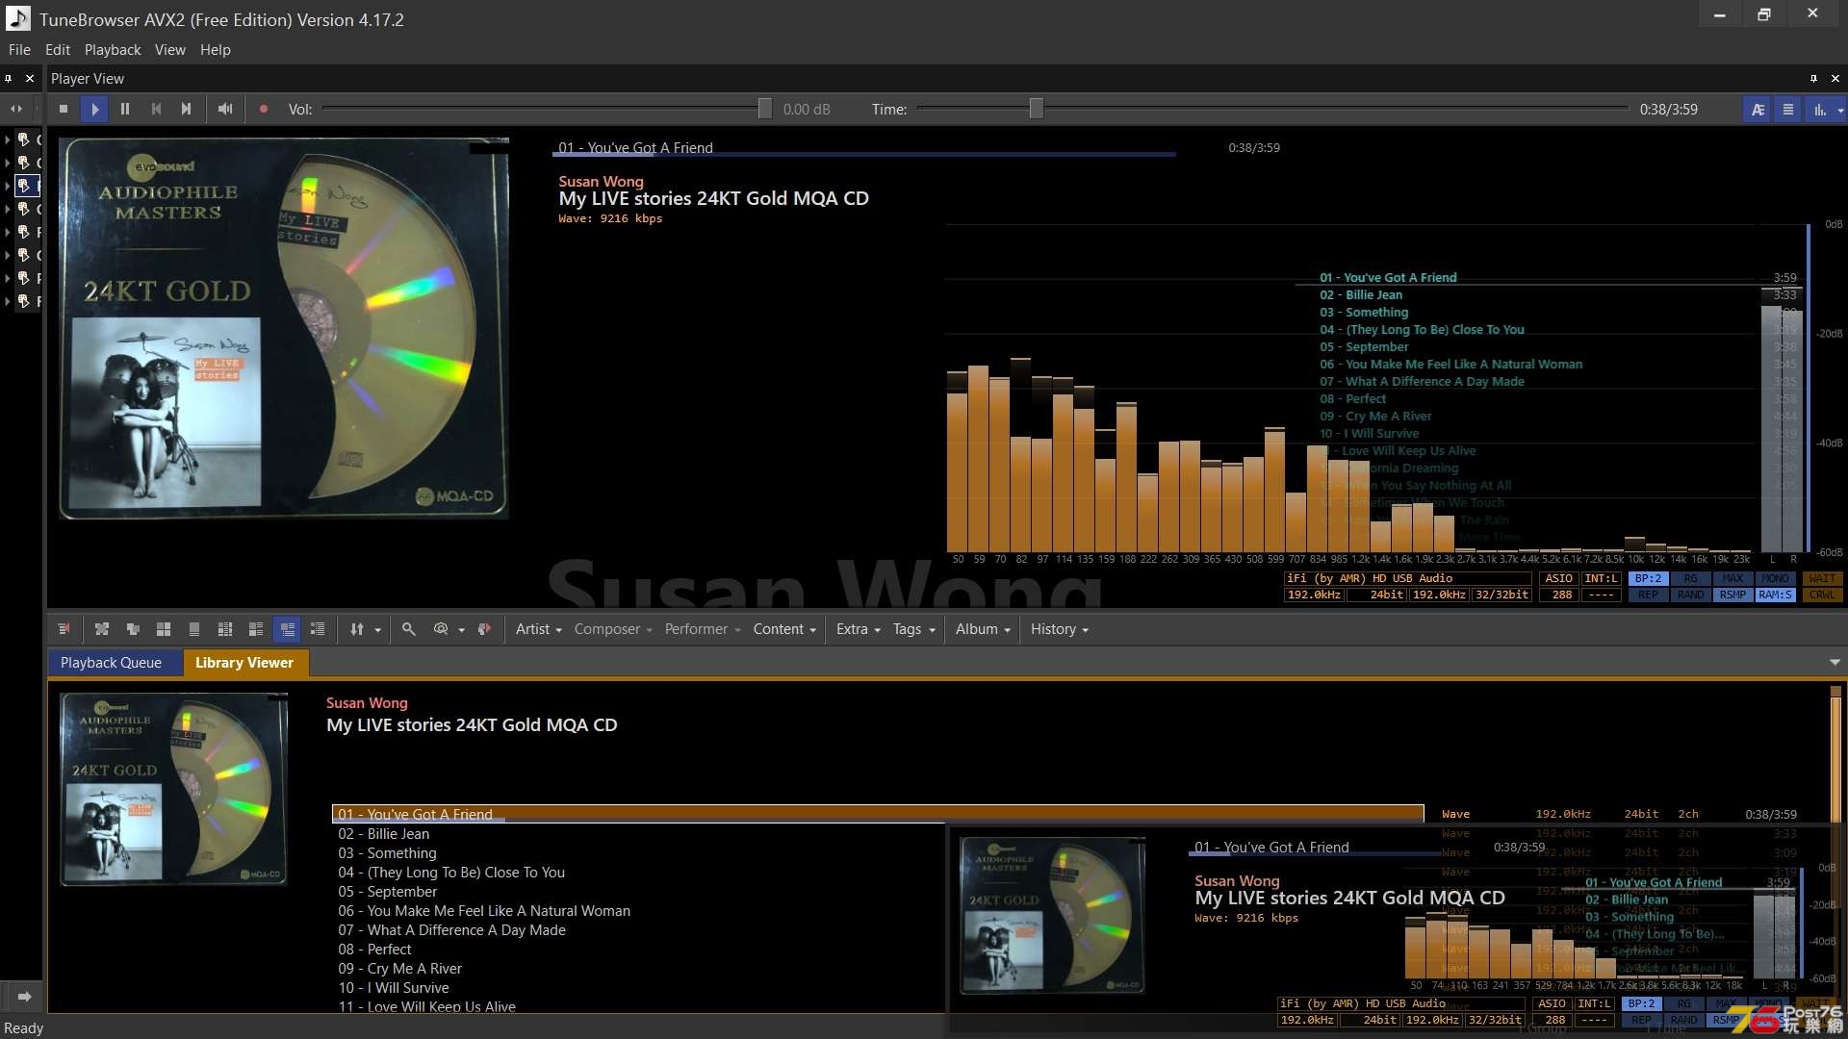Open the Help menu

[215, 50]
